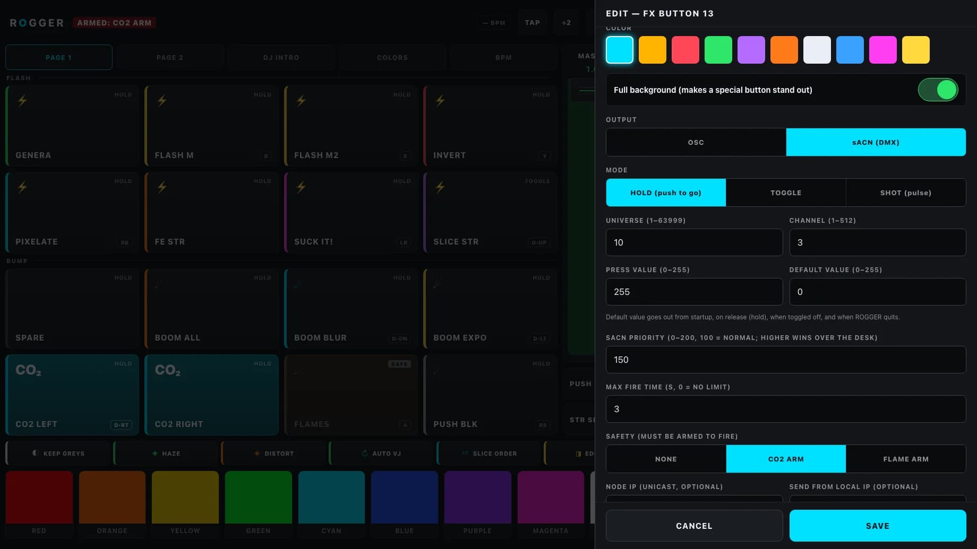Set mode to SHOT (pulse)
Screen dimensions: 977x549
coord(906,193)
